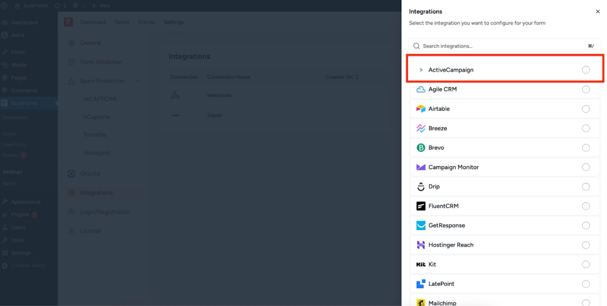This screenshot has height=306, width=607.
Task: Open the Entries tab in SureForms header
Action: [x=146, y=22]
